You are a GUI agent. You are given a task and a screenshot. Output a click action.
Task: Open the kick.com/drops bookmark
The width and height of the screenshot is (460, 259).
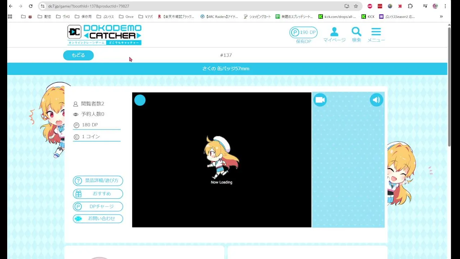coord(337,17)
